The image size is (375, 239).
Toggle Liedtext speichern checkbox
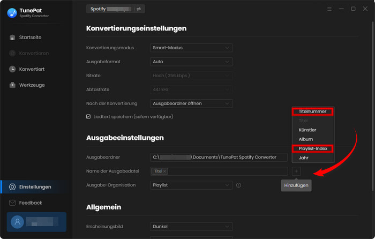click(x=88, y=116)
